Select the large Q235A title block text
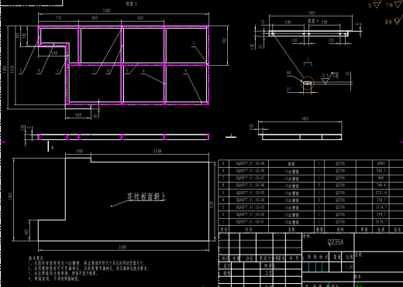The width and height of the screenshot is (403, 287). click(336, 242)
